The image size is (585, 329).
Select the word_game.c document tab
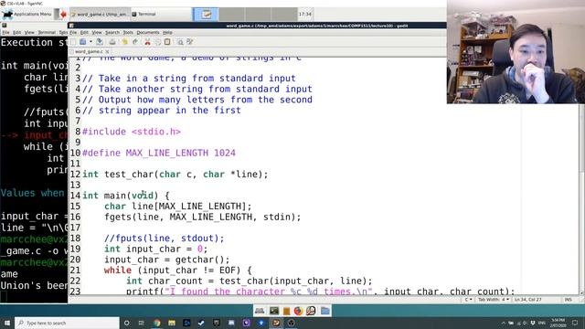click(89, 51)
